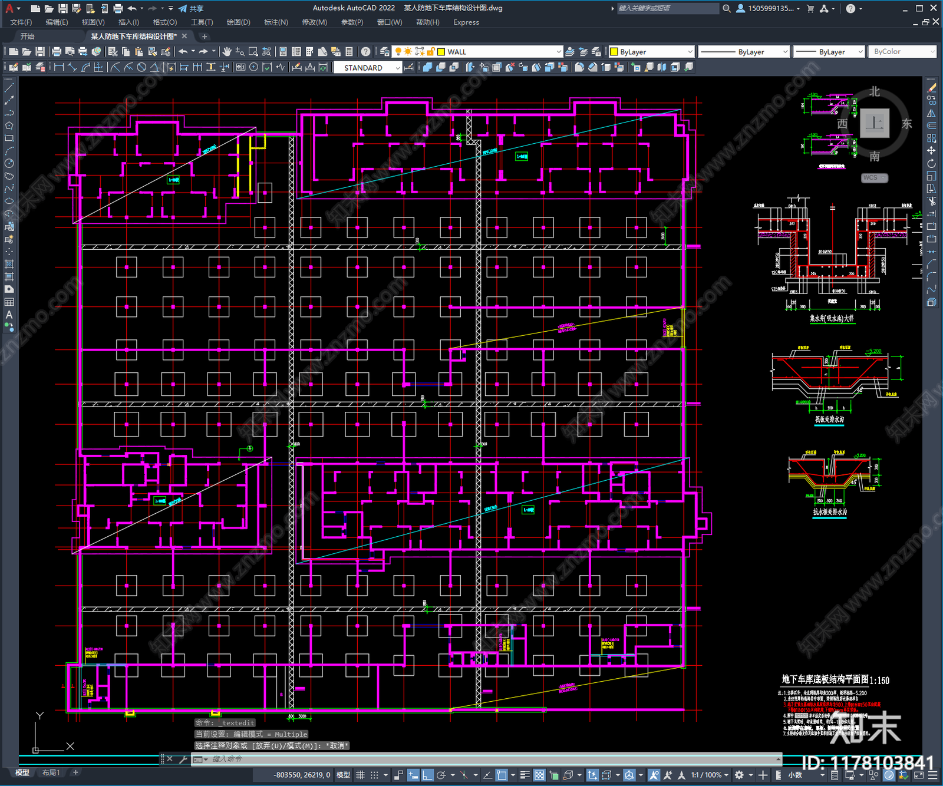Select the Multiline Text A tool
Screen dimensions: 943x786
9,315
